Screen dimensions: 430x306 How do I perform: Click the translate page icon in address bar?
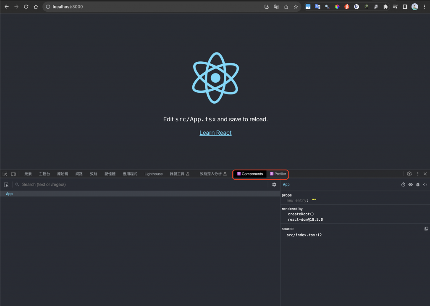pyautogui.click(x=276, y=7)
